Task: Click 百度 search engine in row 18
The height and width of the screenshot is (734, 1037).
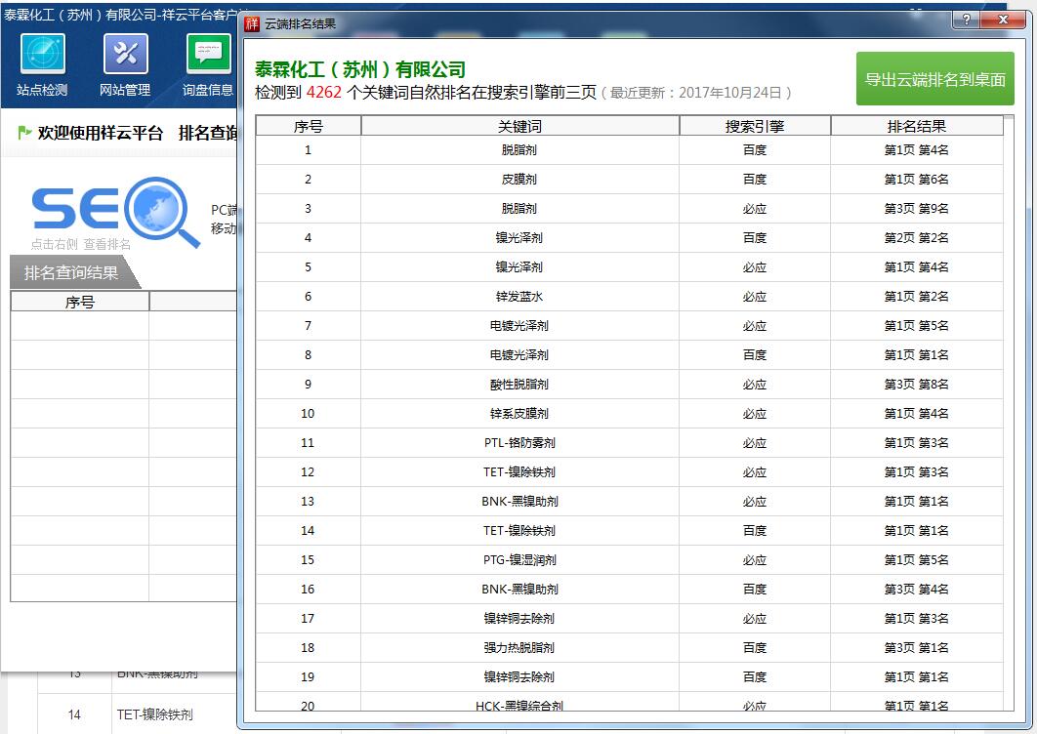Action: [755, 647]
